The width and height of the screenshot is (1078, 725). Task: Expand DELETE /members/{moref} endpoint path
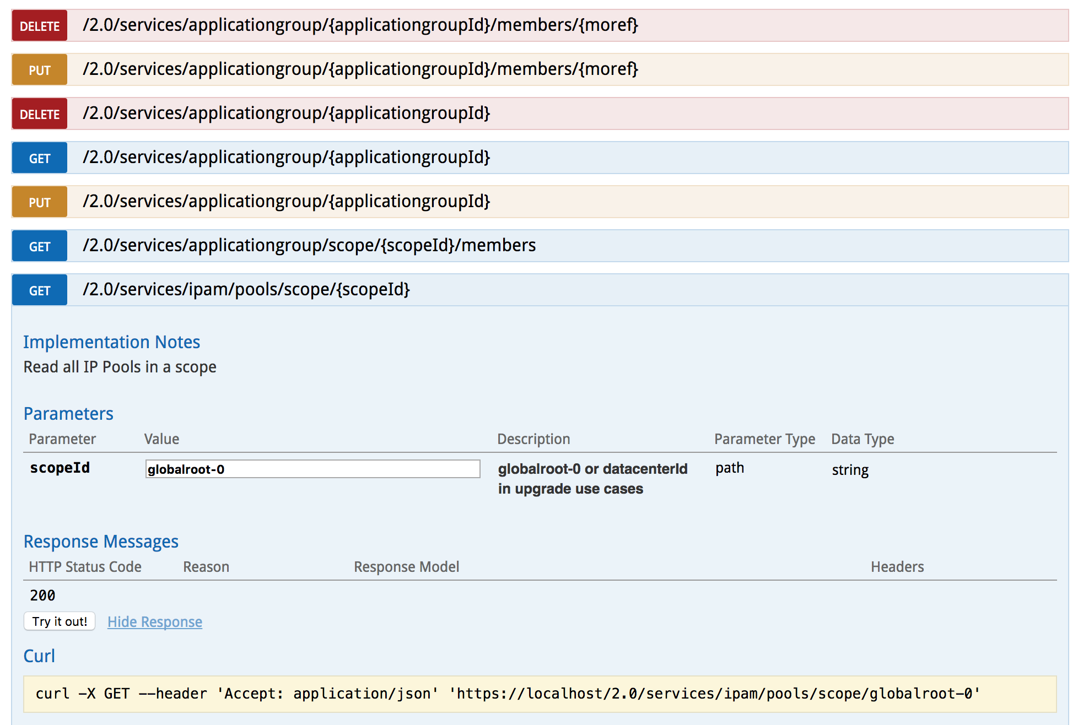pos(360,25)
